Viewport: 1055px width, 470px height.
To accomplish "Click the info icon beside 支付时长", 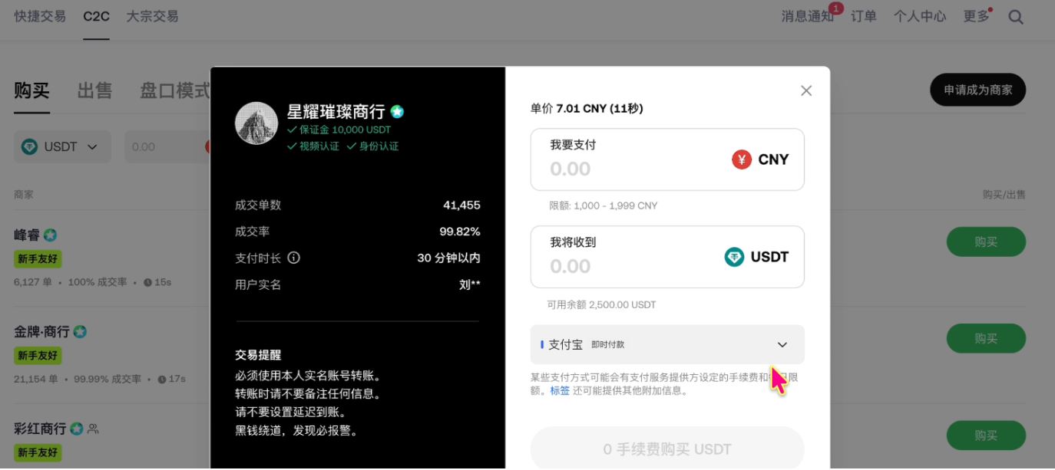I will click(x=294, y=258).
